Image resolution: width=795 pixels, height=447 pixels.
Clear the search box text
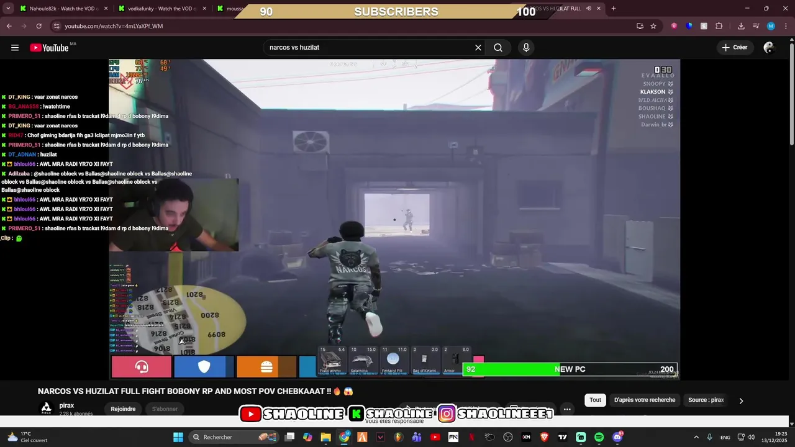478,48
